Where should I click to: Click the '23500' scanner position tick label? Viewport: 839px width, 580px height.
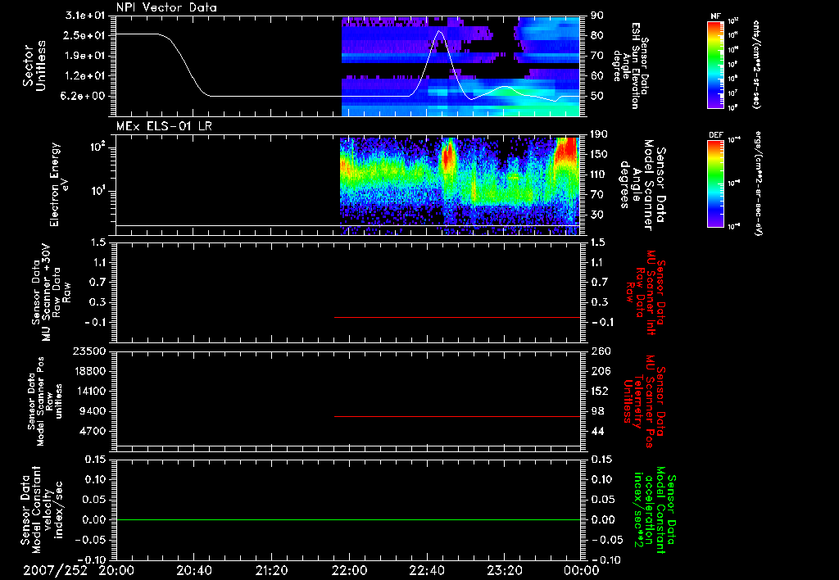click(88, 351)
